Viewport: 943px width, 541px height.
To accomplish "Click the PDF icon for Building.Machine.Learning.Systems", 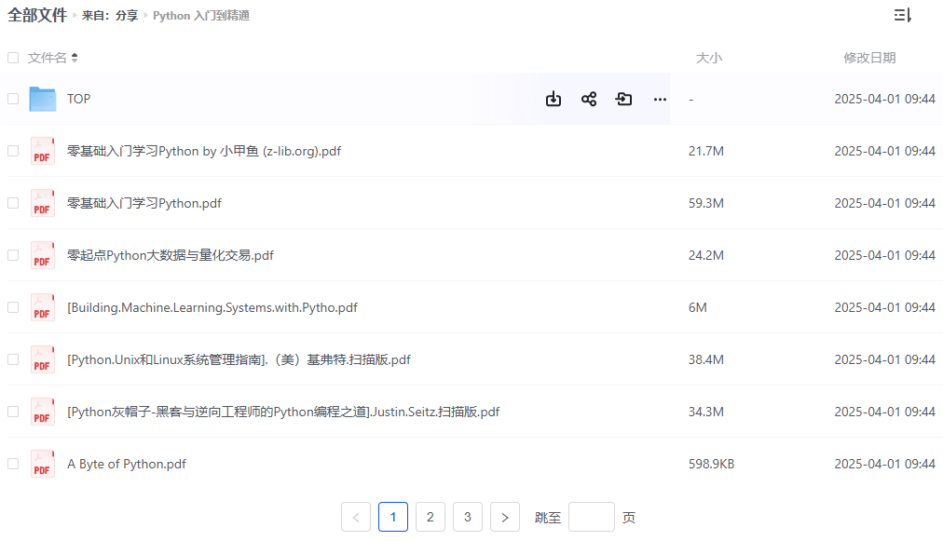I will point(42,306).
